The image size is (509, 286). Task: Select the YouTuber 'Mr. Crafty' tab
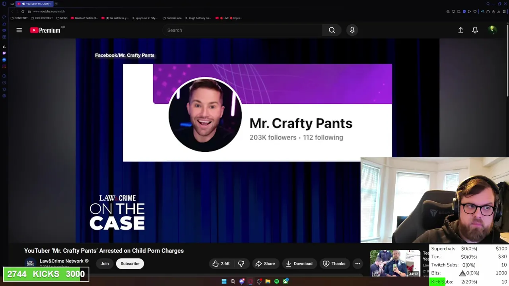[x=35, y=4]
